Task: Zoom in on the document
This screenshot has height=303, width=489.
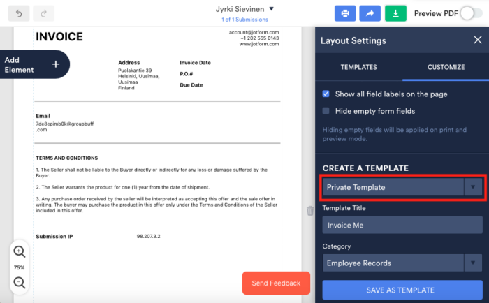Action: click(20, 251)
